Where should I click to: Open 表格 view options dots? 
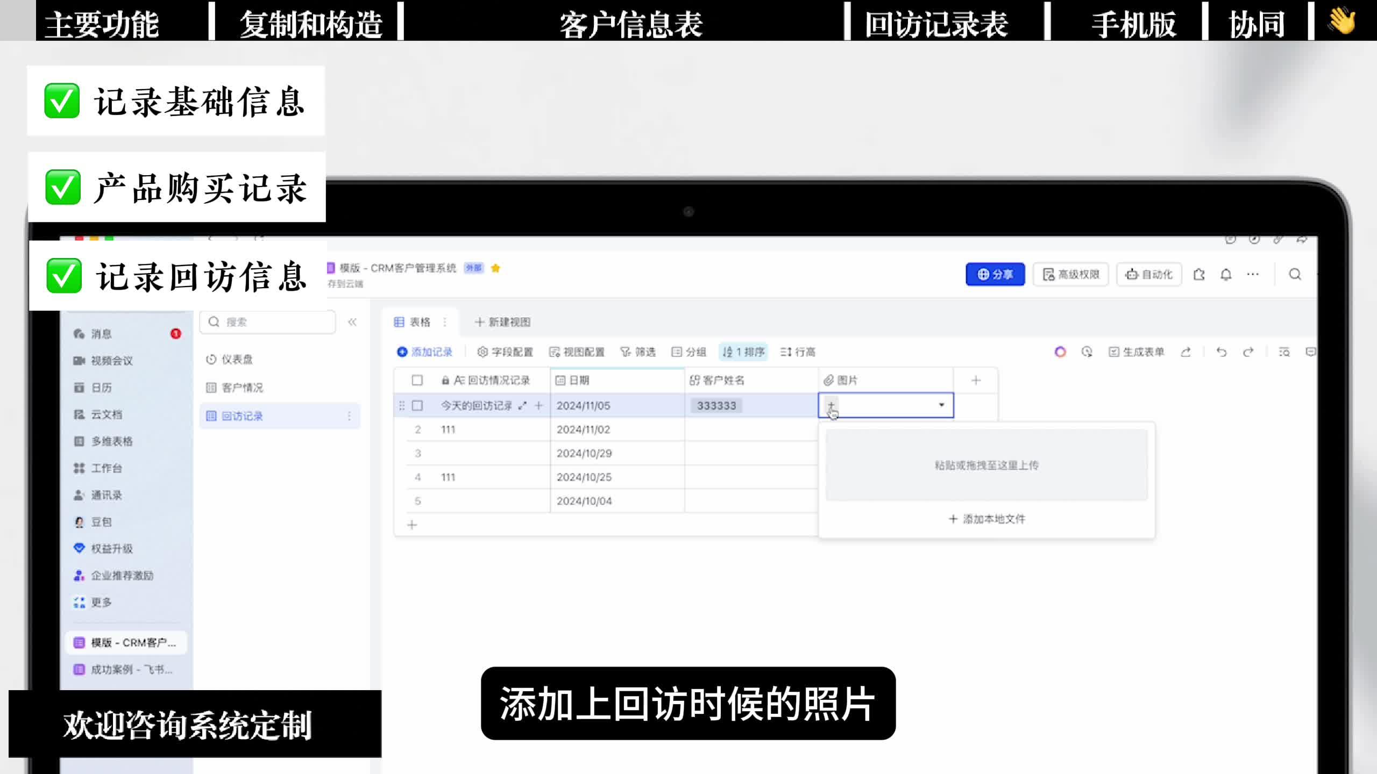point(445,322)
